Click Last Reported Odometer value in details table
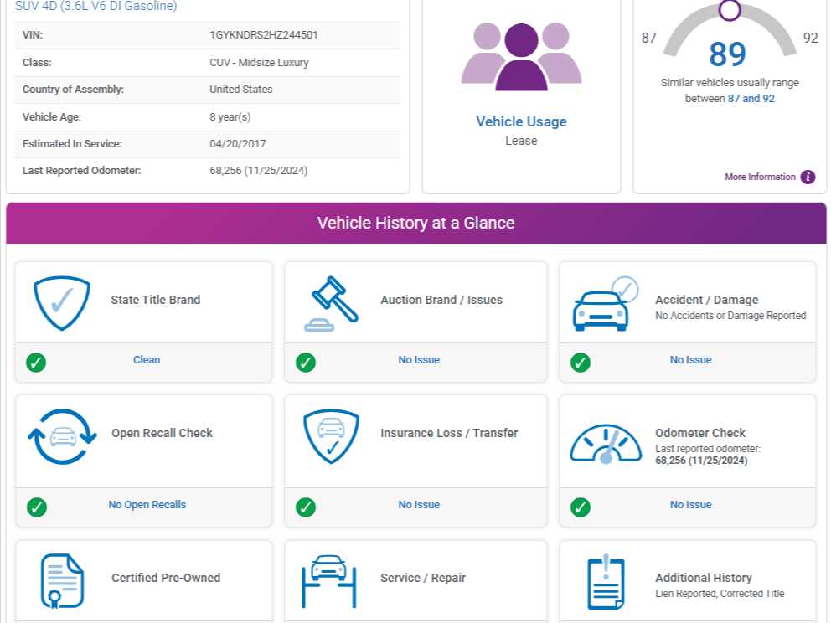The image size is (831, 623). click(x=259, y=171)
